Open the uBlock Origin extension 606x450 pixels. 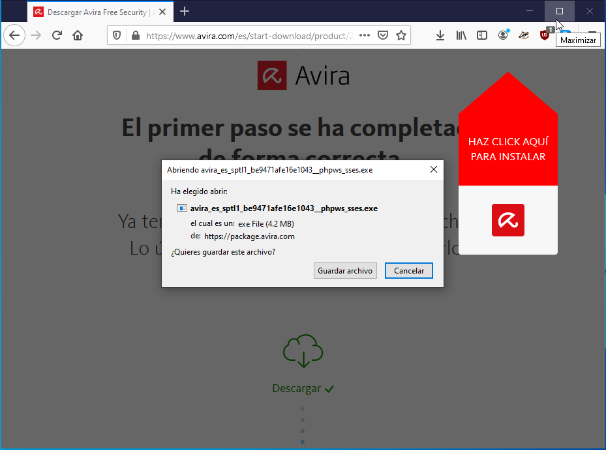(x=545, y=35)
